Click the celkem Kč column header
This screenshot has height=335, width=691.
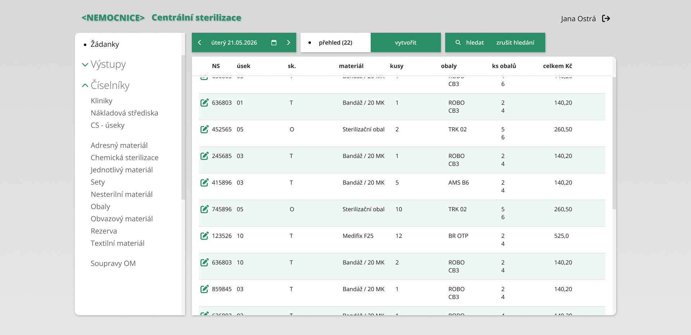(x=557, y=66)
